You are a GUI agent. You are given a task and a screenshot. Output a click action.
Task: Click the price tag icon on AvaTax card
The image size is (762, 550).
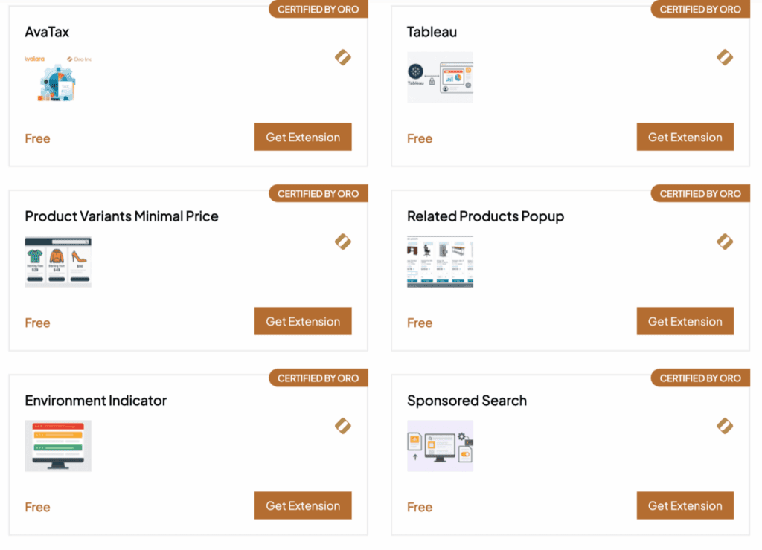[x=343, y=57]
